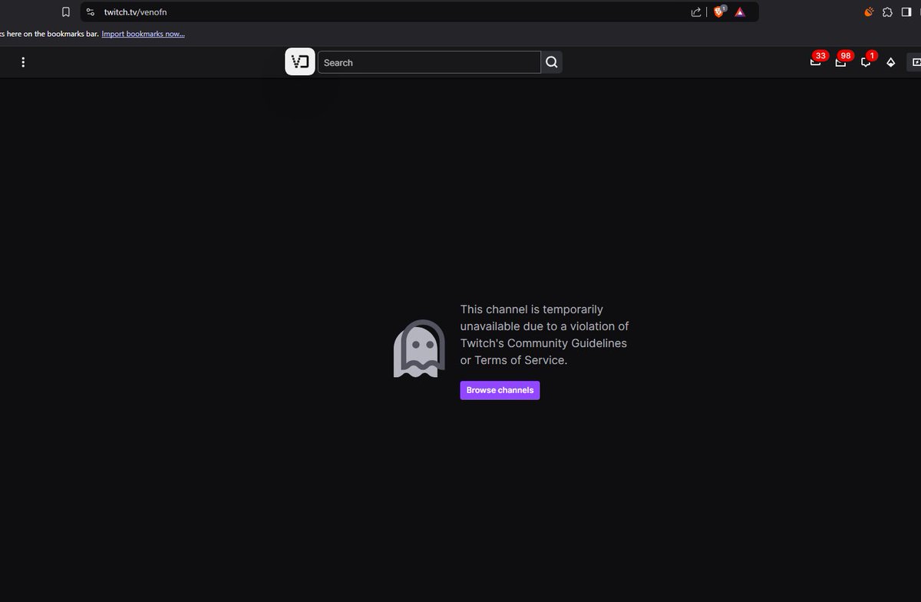
Task: Click the channel temporarily unavailable message
Action: tap(544, 335)
